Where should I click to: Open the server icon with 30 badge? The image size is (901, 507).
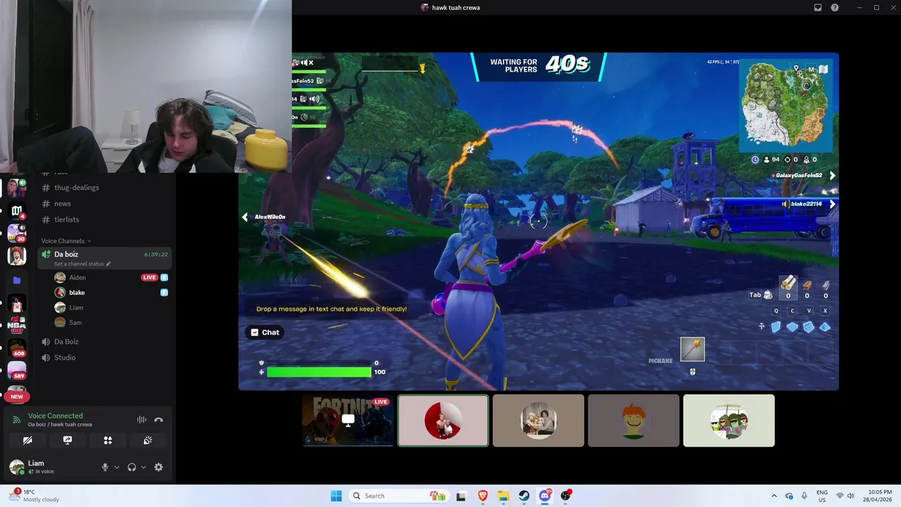point(17,232)
